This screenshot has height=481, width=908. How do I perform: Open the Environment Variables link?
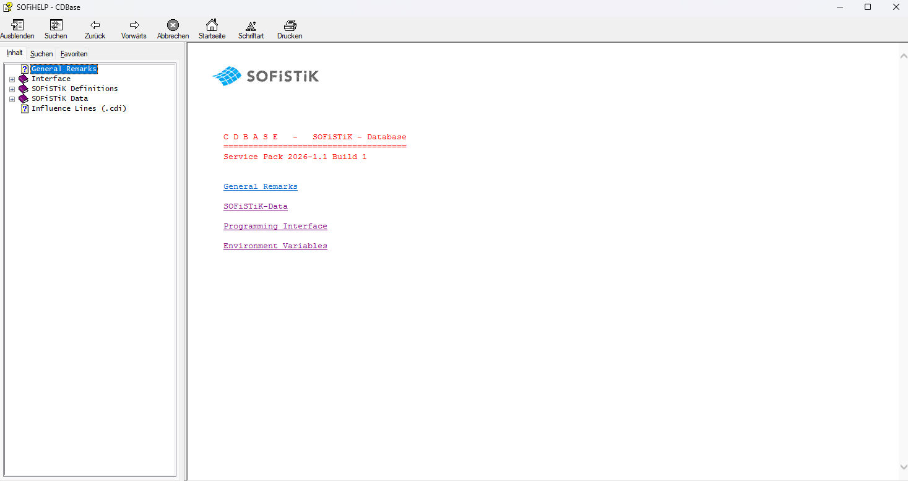[275, 246]
